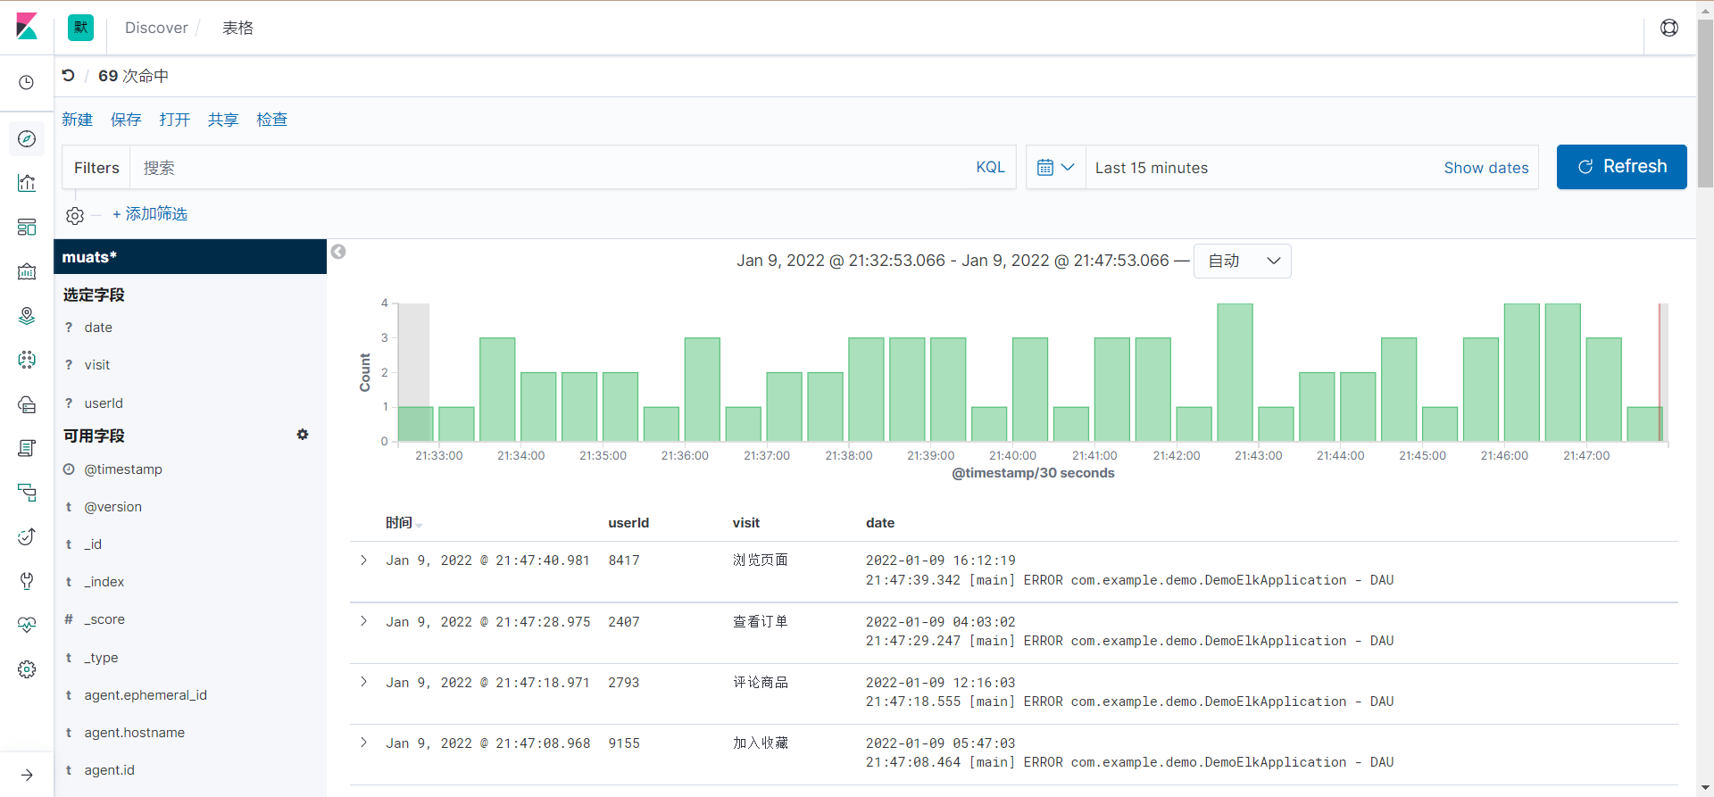Open the calendar quick time menu
This screenshot has height=797, width=1714.
click(1055, 167)
